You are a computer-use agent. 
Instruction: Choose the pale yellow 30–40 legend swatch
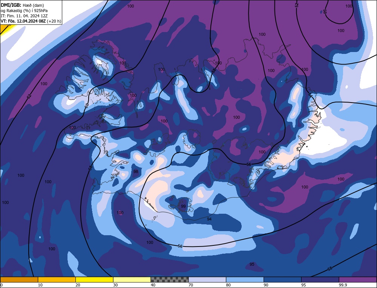click(x=132, y=279)
